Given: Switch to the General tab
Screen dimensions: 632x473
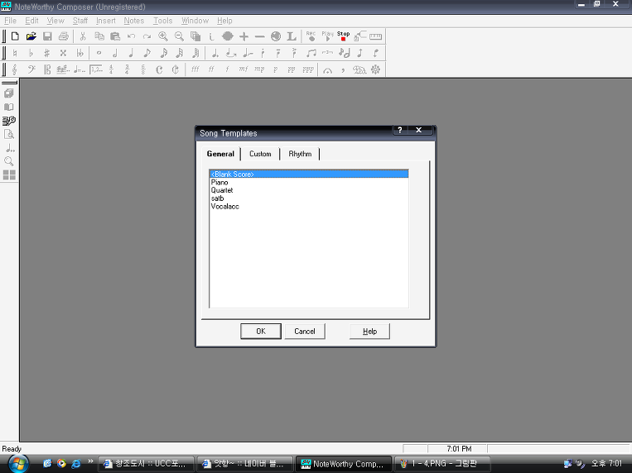Looking at the screenshot, I should click(220, 154).
